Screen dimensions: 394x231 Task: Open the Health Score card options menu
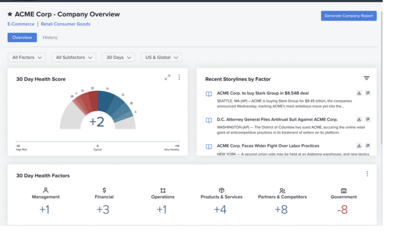pos(179,78)
